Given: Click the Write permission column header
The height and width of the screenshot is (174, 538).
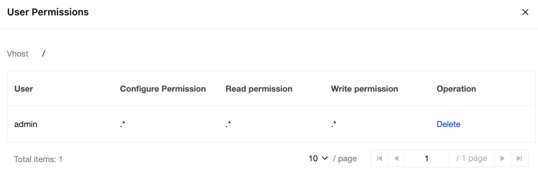Looking at the screenshot, I should pos(364,89).
